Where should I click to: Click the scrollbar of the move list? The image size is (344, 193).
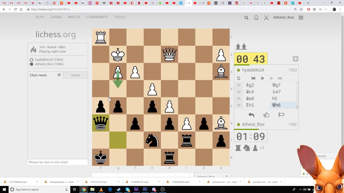pyautogui.click(x=297, y=95)
